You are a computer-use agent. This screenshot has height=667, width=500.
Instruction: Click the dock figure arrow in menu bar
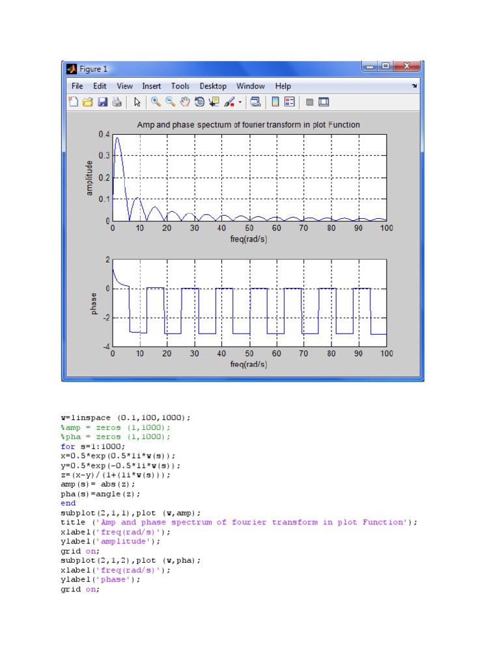[415, 86]
